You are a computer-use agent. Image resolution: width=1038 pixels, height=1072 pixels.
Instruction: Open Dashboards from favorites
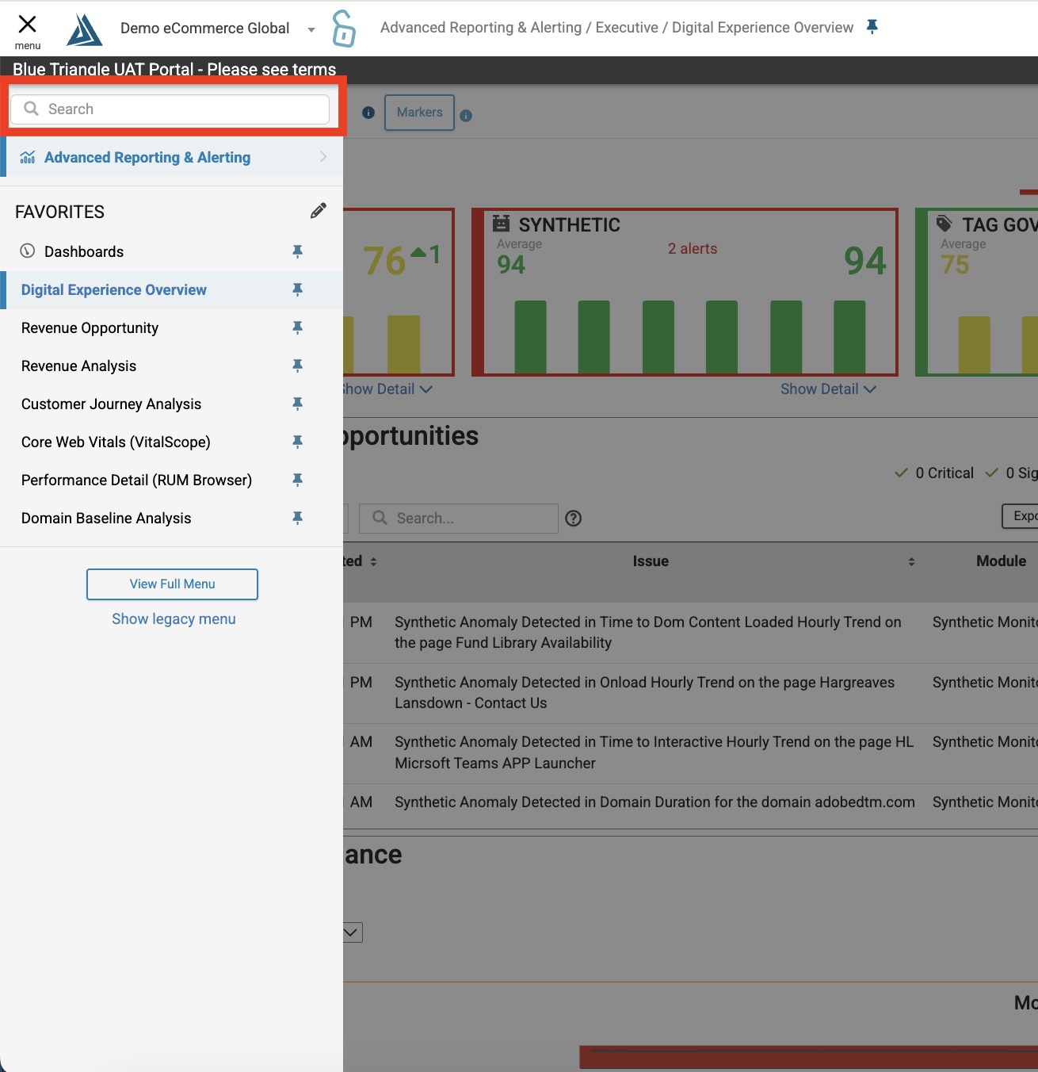point(84,251)
